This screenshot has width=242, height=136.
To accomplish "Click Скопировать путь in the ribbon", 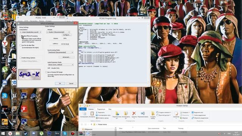I will click(103, 115).
